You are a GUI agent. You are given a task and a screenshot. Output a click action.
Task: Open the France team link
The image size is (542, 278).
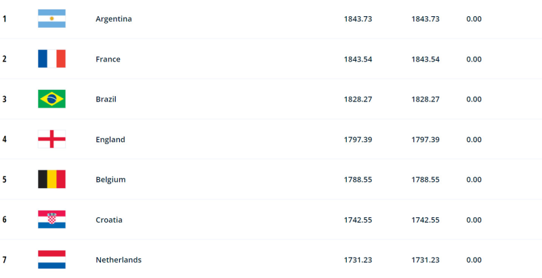[x=108, y=59]
